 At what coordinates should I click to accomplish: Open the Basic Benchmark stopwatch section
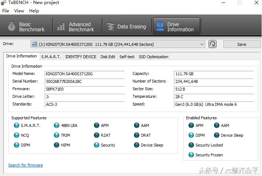coord(27,27)
